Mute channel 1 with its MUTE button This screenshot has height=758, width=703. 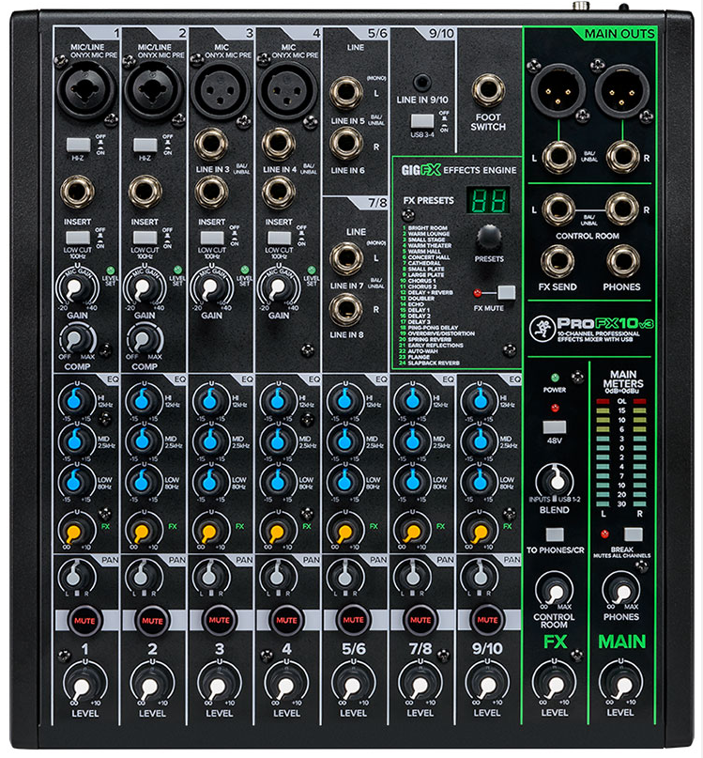coord(84,620)
